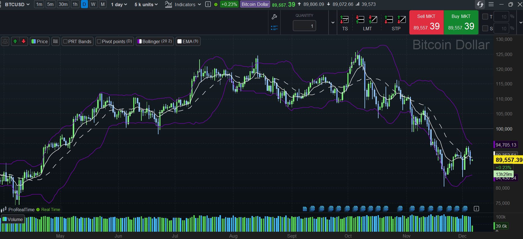Click the green up arrow icon
This screenshot has height=239, width=523.
15,41
